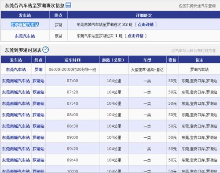
Task: Open 东莞南城汽车站 link in the 09:40 row
Action: [x=16, y=160]
